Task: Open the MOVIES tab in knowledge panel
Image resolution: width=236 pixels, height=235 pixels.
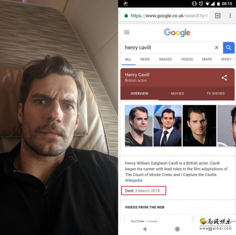Action: [177, 94]
